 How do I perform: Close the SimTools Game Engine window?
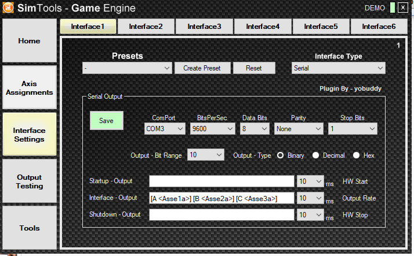(x=402, y=8)
